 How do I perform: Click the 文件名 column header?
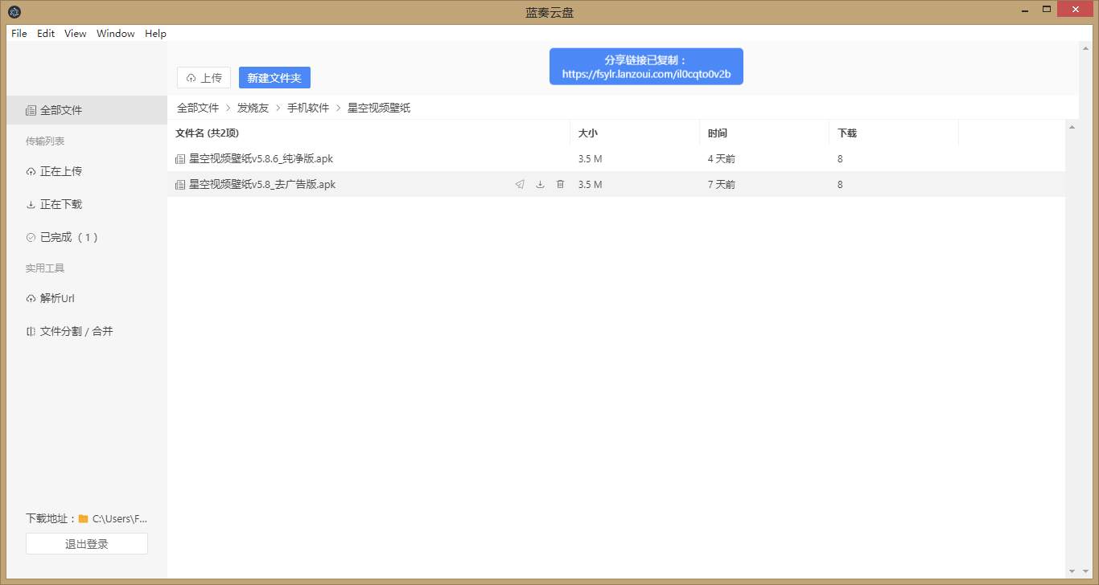point(368,133)
